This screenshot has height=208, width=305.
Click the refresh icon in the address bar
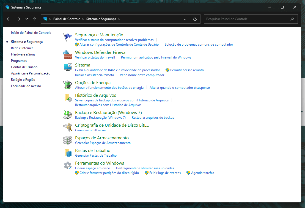195,19
